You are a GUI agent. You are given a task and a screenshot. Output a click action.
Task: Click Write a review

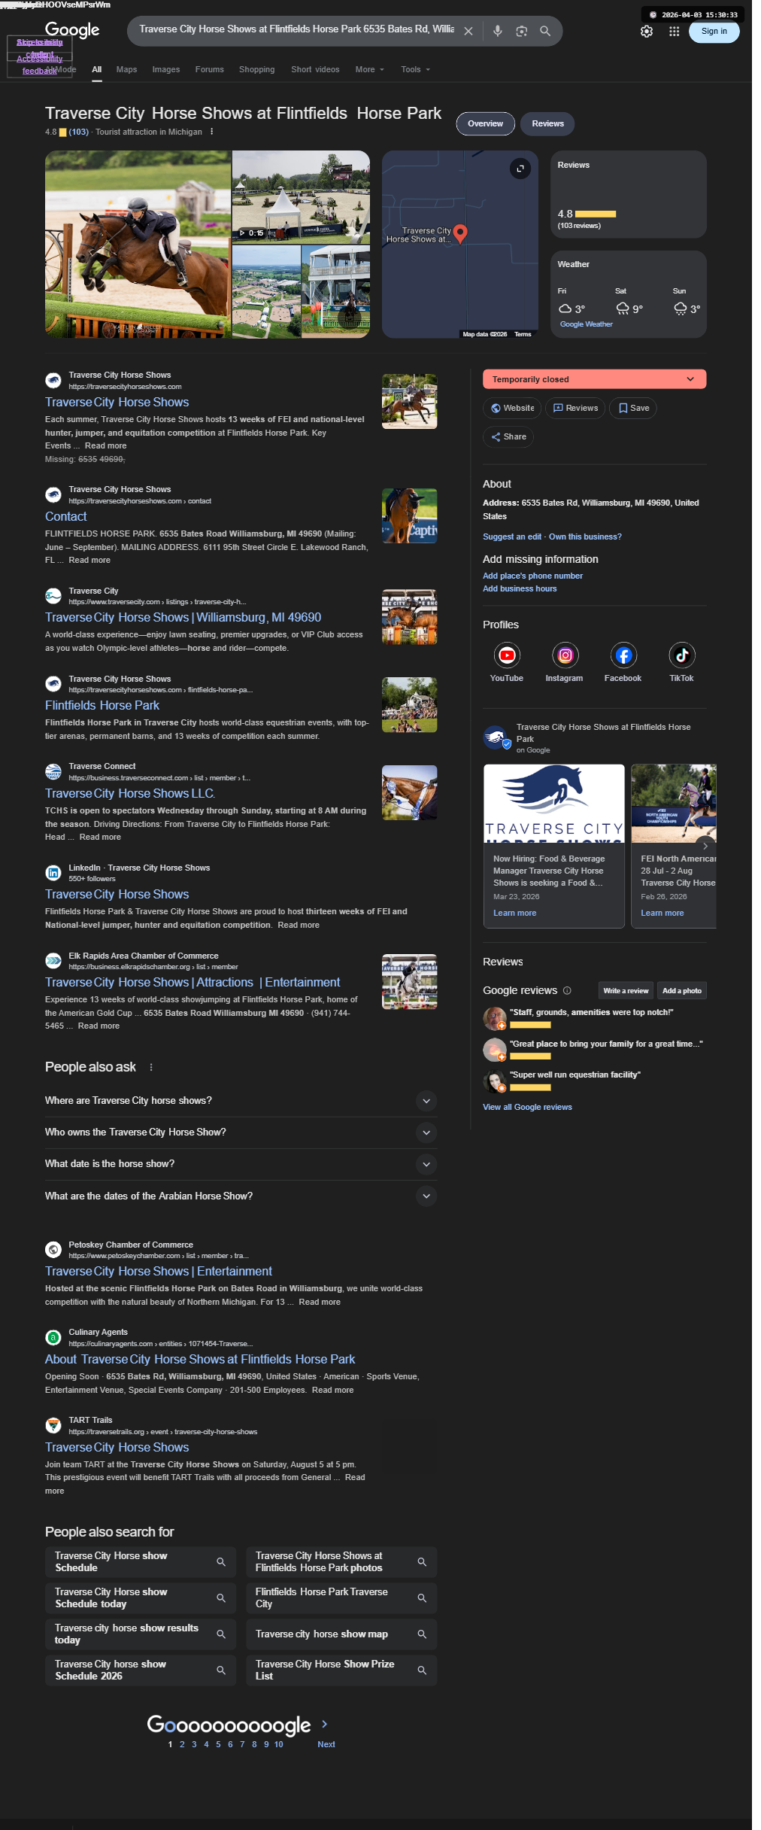[x=626, y=990]
